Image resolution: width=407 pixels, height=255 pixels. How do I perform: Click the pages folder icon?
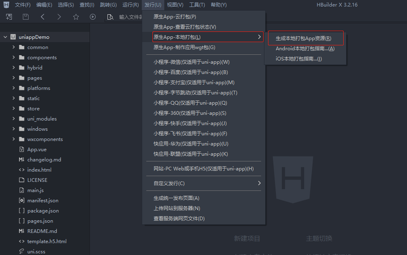pos(22,78)
